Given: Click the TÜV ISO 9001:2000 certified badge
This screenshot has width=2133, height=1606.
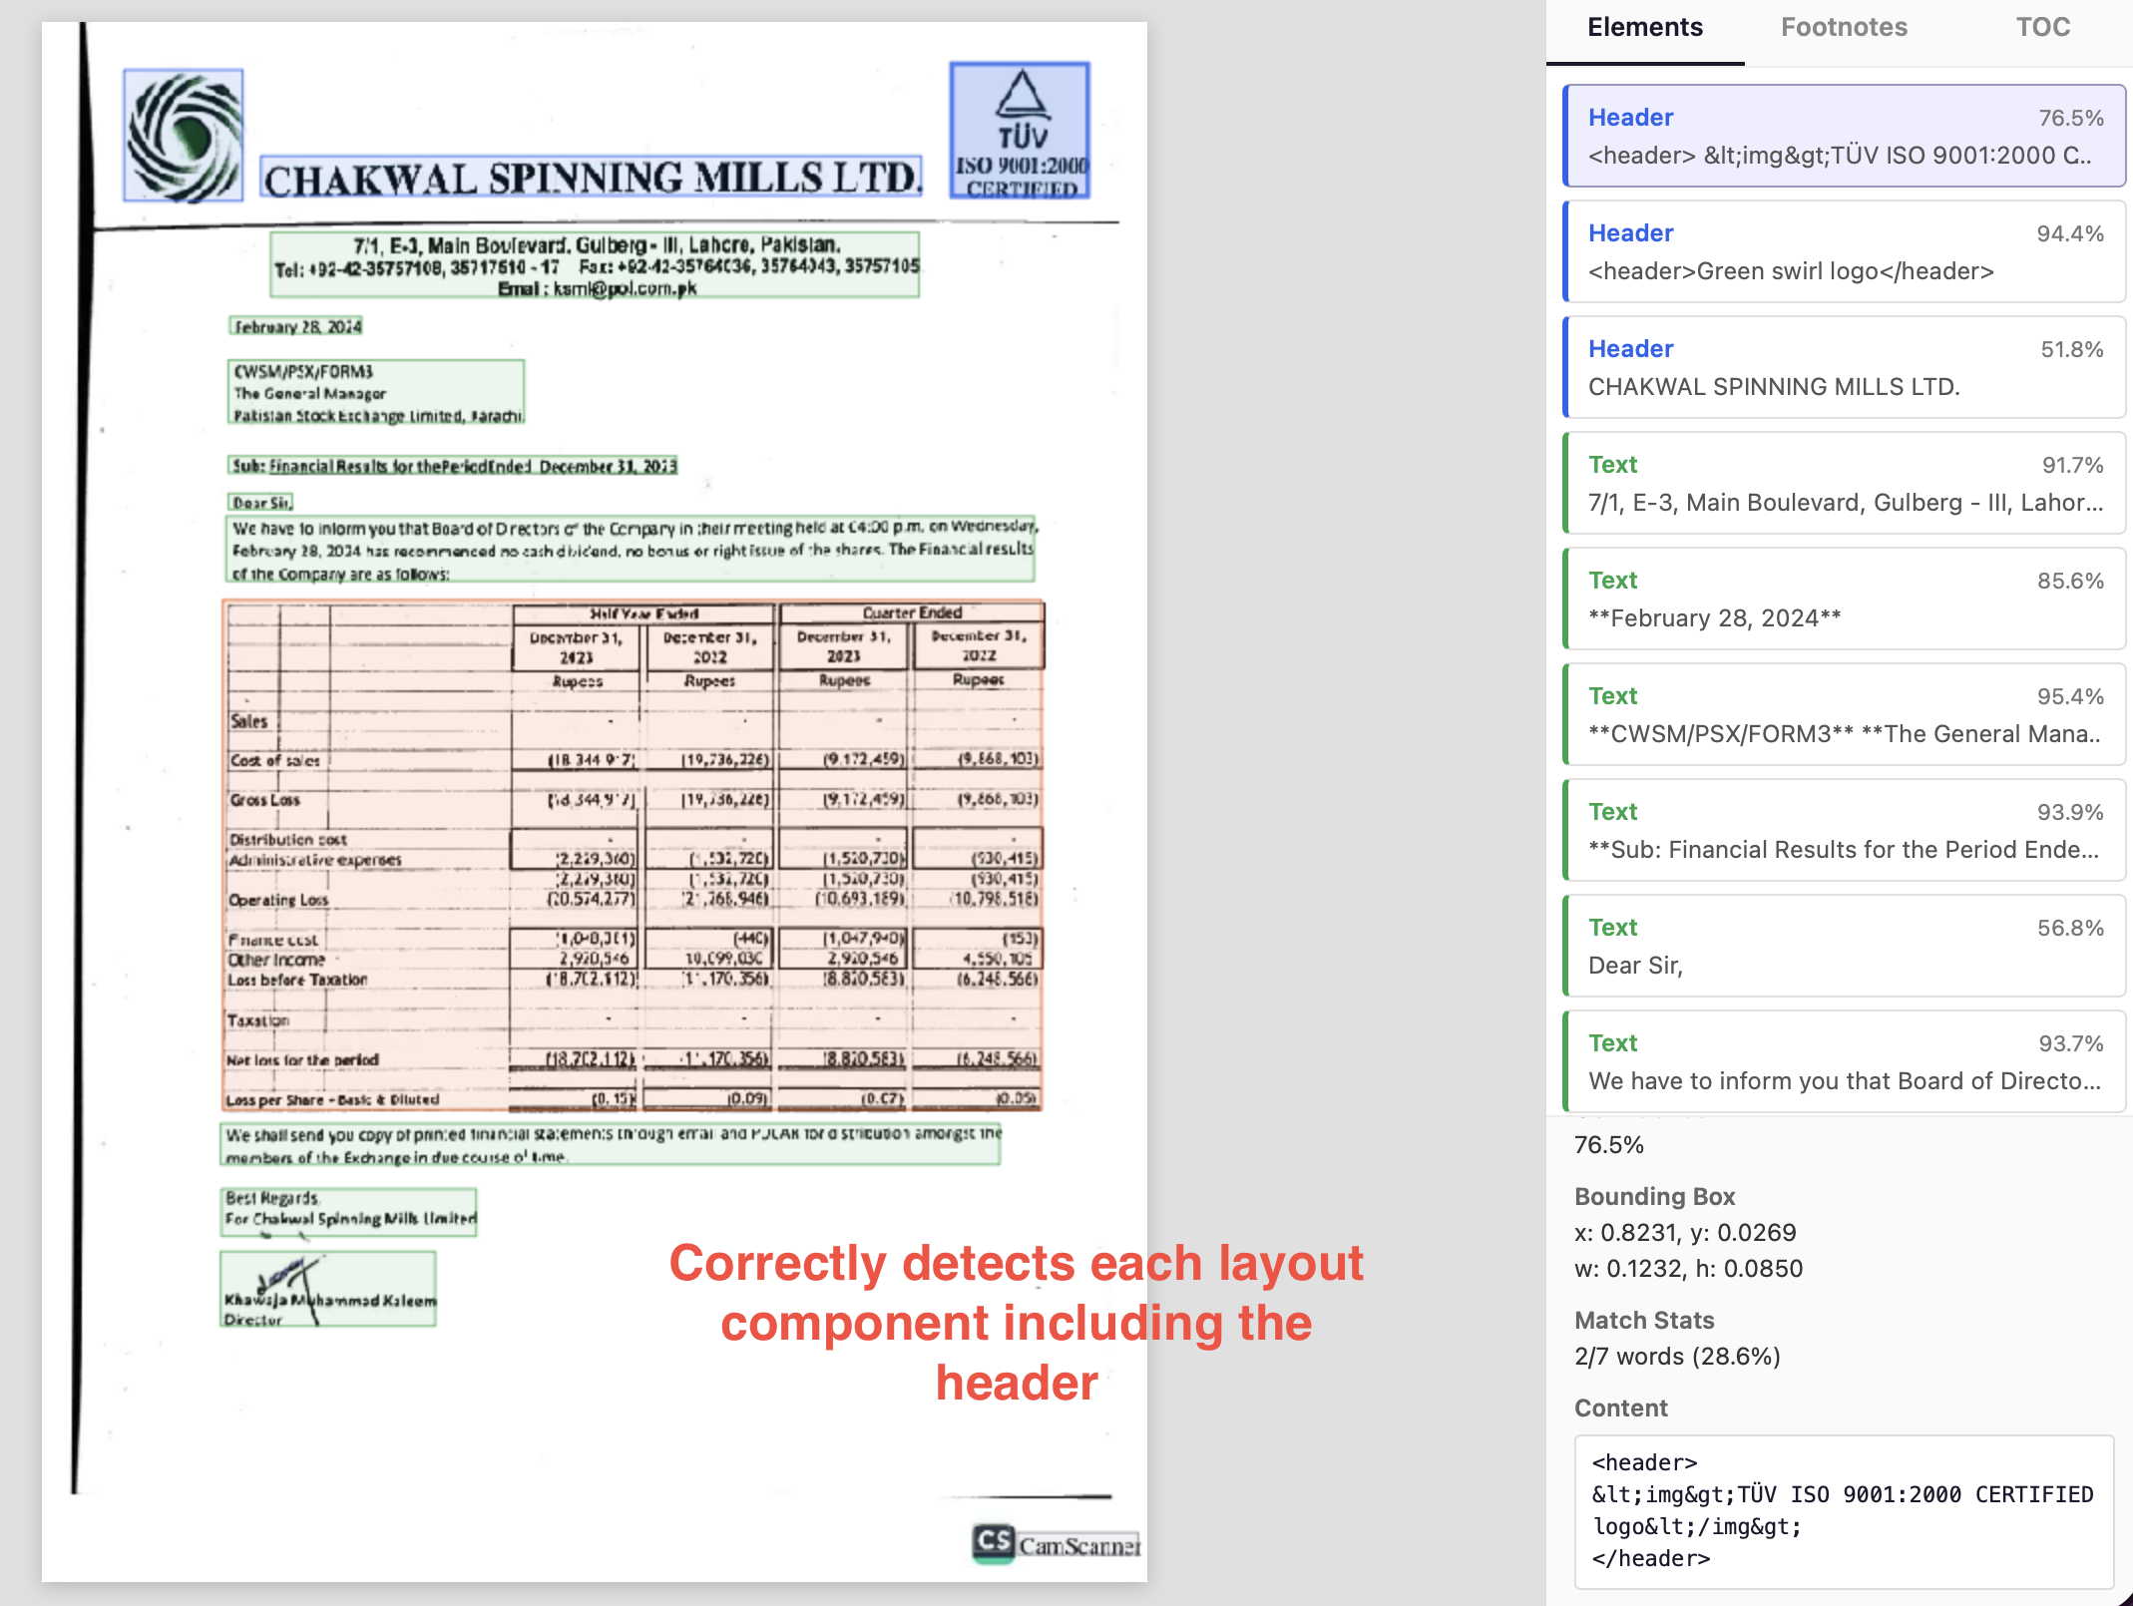Looking at the screenshot, I should click(x=1019, y=131).
